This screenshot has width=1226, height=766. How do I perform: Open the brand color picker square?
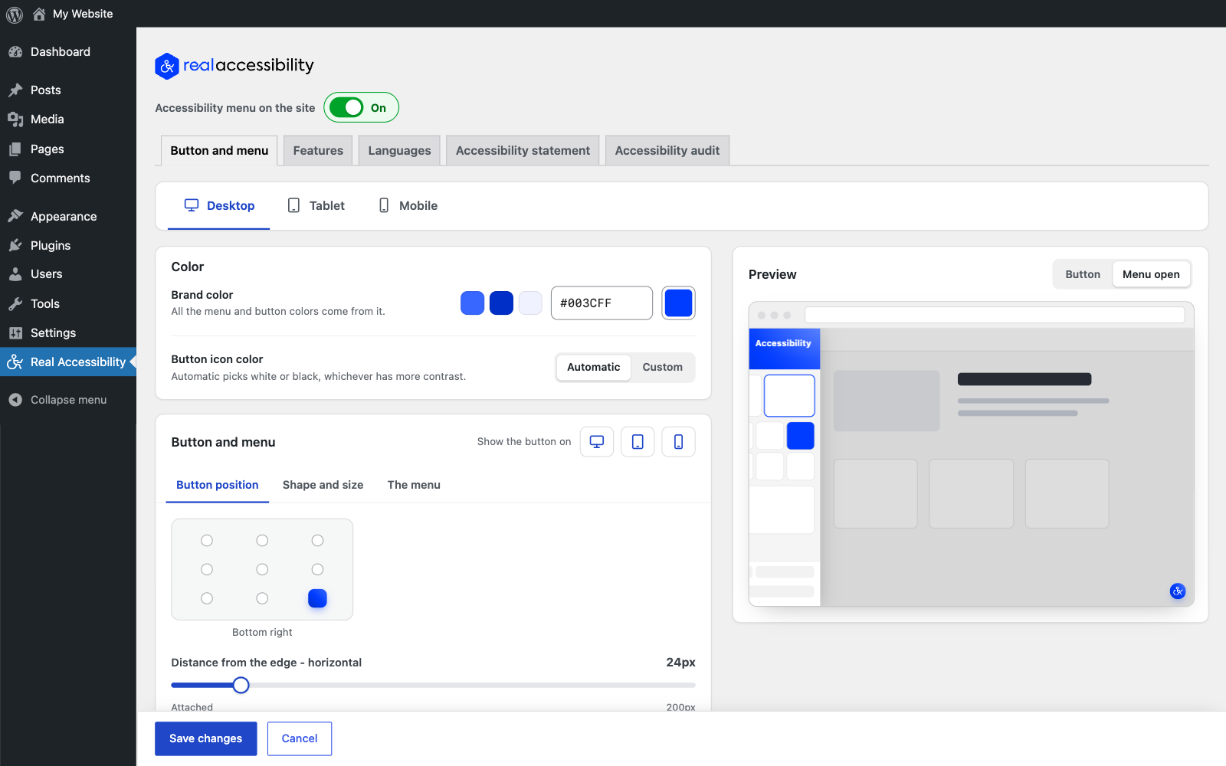[678, 303]
